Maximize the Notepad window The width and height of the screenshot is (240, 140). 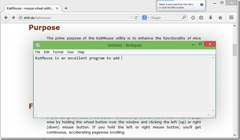pos(200,44)
